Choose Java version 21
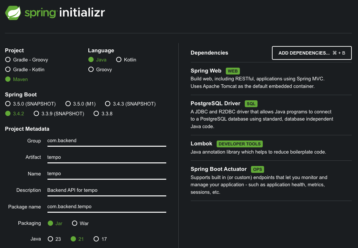The height and width of the screenshot is (248, 358). coord(77,239)
